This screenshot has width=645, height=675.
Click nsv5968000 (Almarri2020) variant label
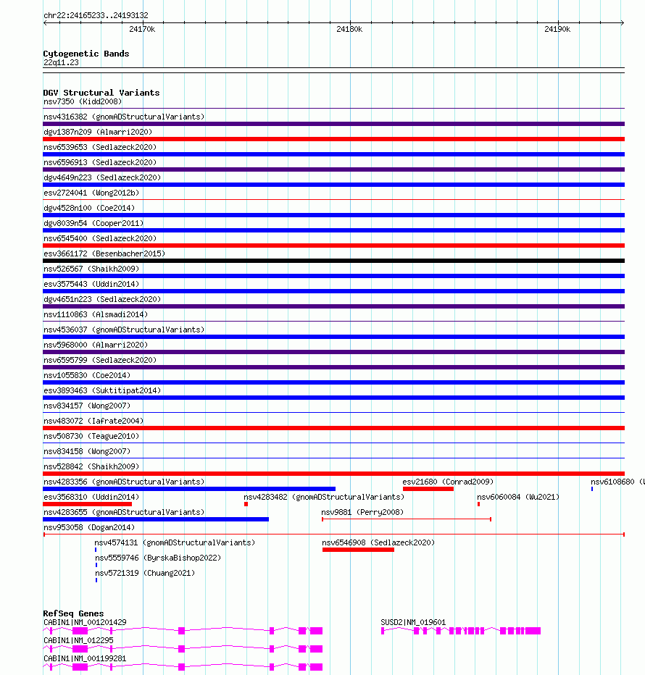point(96,345)
